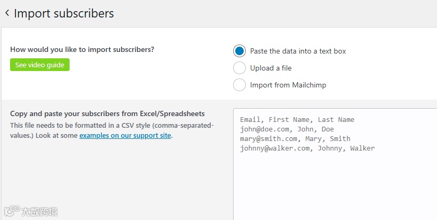Screen dimensions: 437x220
Task: Click the "Import from Mailchimp" label text
Action: pos(288,85)
